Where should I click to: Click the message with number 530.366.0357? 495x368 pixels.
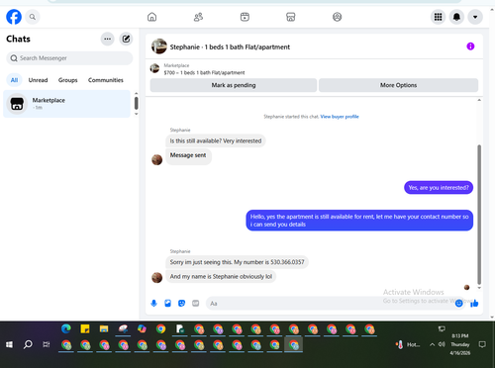coord(237,262)
